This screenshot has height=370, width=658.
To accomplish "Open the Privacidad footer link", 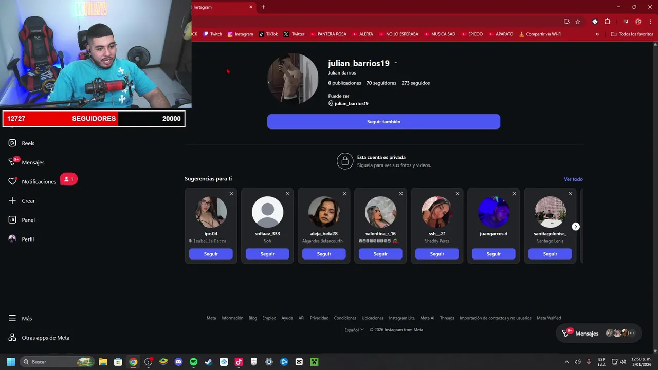I will 319,318.
